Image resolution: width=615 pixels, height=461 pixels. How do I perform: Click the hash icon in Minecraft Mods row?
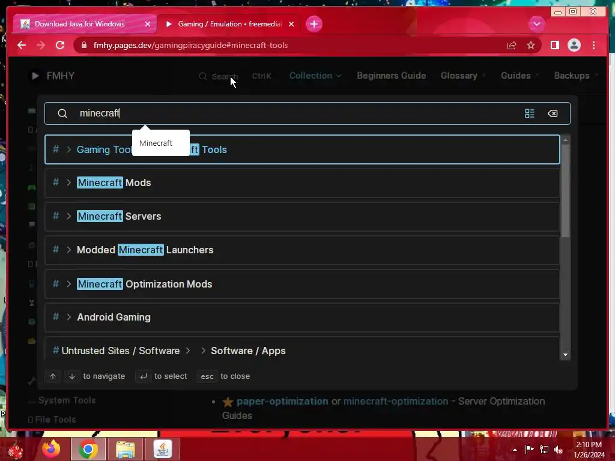[56, 182]
